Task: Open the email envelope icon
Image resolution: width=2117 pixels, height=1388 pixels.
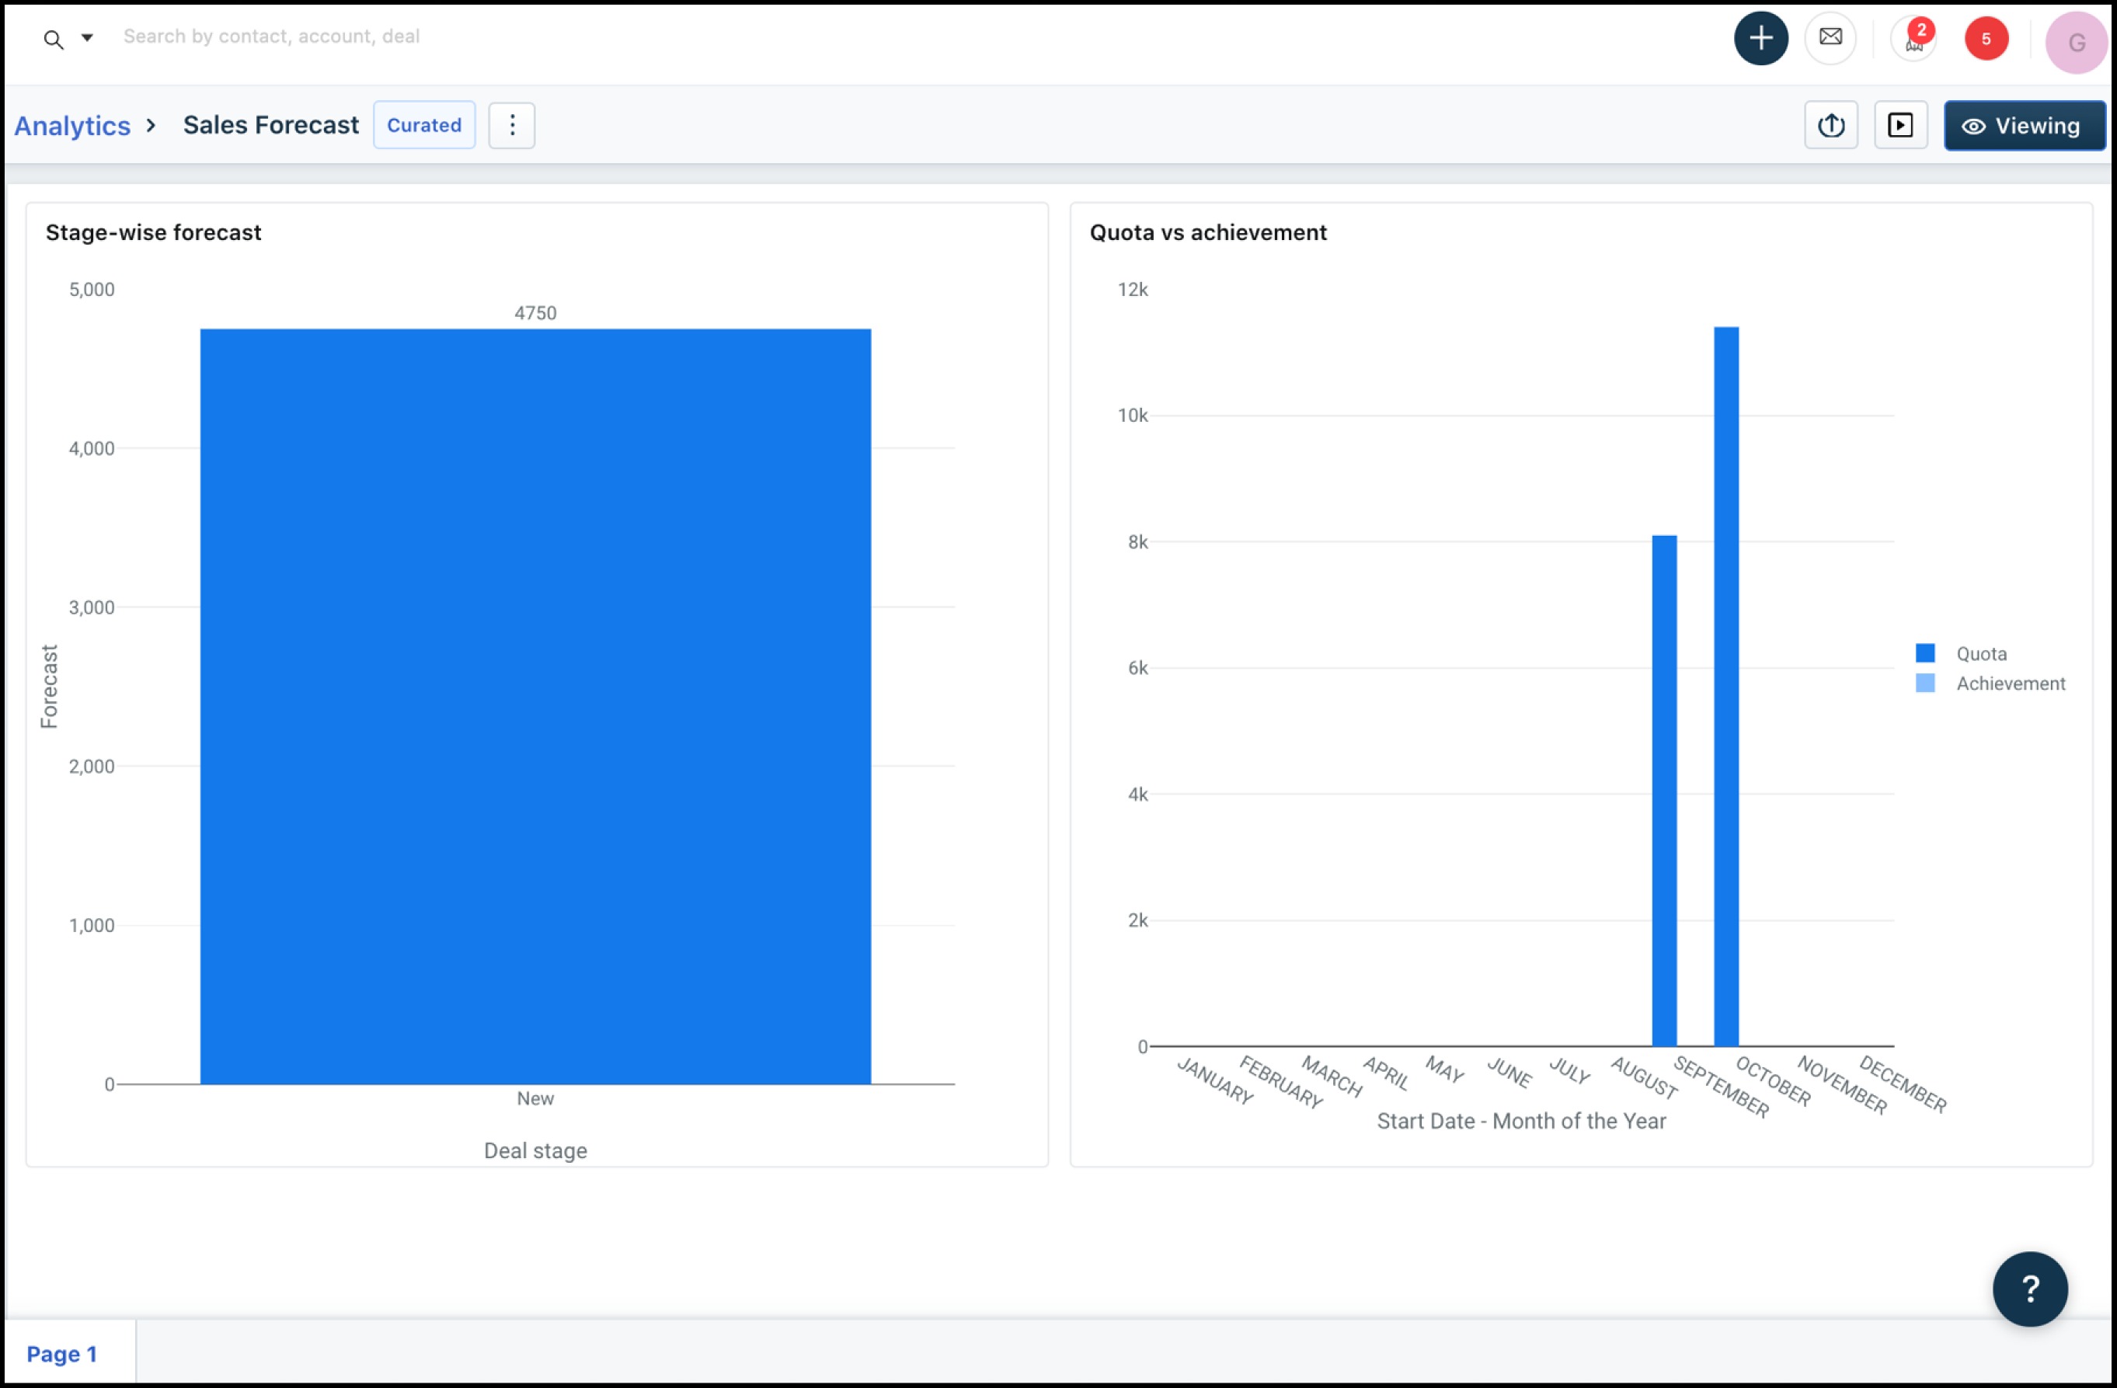Action: tap(1830, 37)
